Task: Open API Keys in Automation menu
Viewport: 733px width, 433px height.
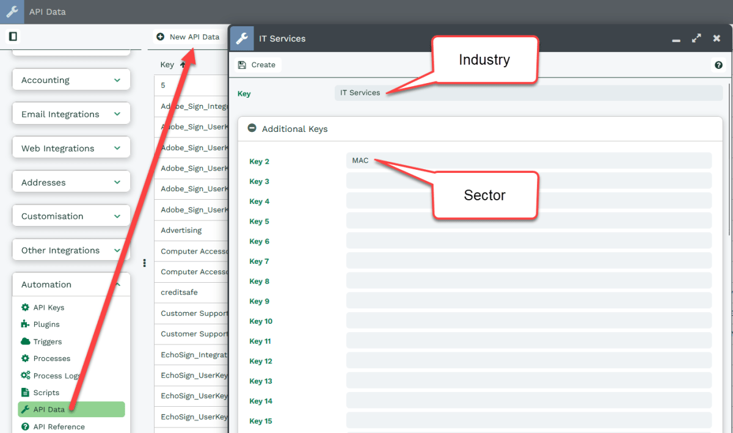Action: pos(48,308)
